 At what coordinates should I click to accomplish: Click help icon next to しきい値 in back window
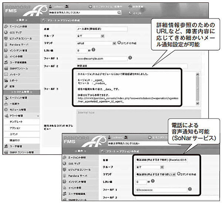click(94, 50)
